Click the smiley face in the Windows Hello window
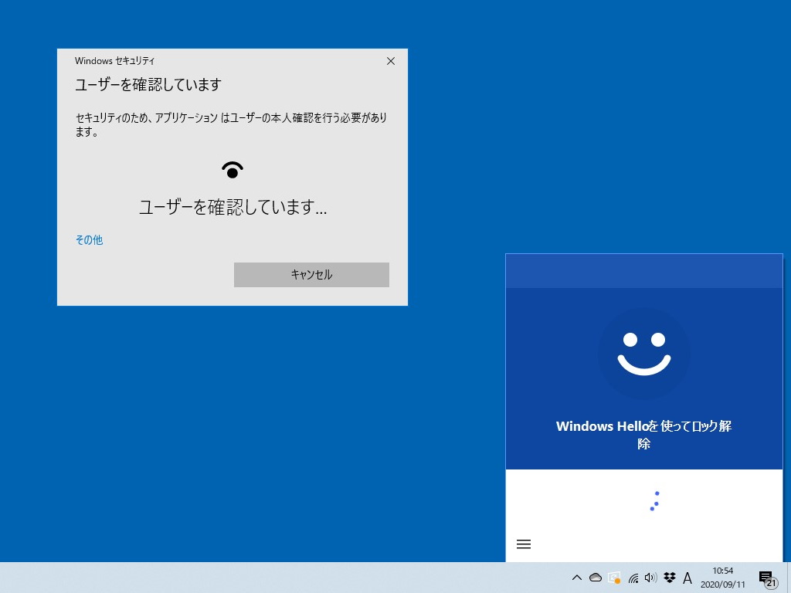Image resolution: width=791 pixels, height=593 pixels. click(643, 354)
